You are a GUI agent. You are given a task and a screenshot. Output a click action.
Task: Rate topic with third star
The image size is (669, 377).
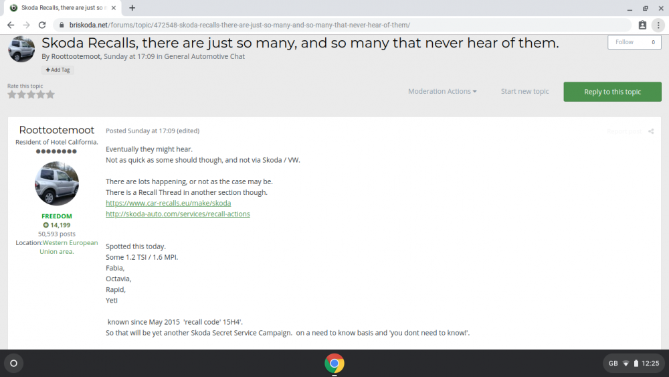pyautogui.click(x=31, y=94)
